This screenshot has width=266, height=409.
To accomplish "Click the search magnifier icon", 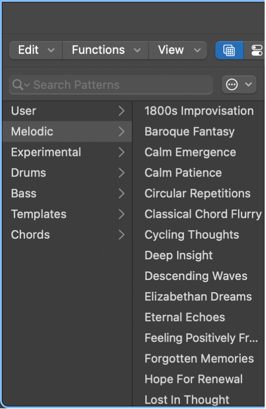I will pyautogui.click(x=19, y=84).
